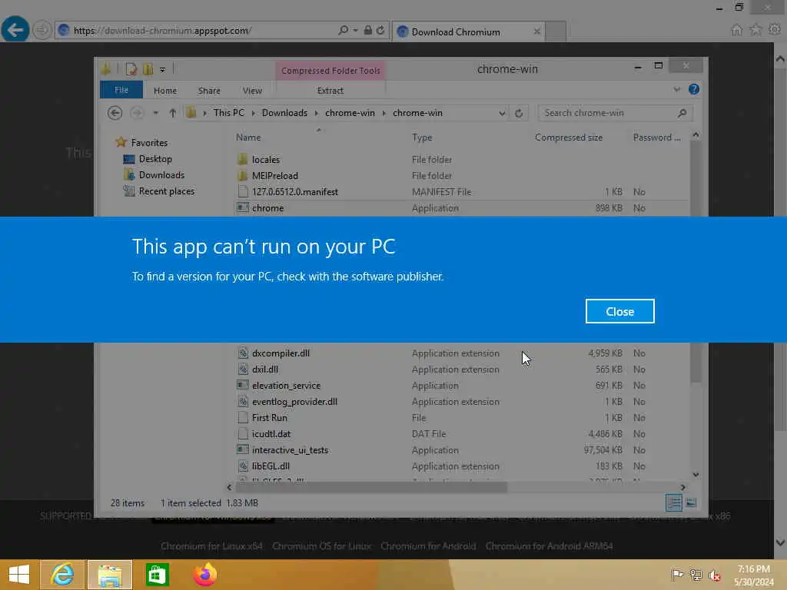Click Compressed Folder Tools header
This screenshot has height=590, width=787.
tap(330, 71)
